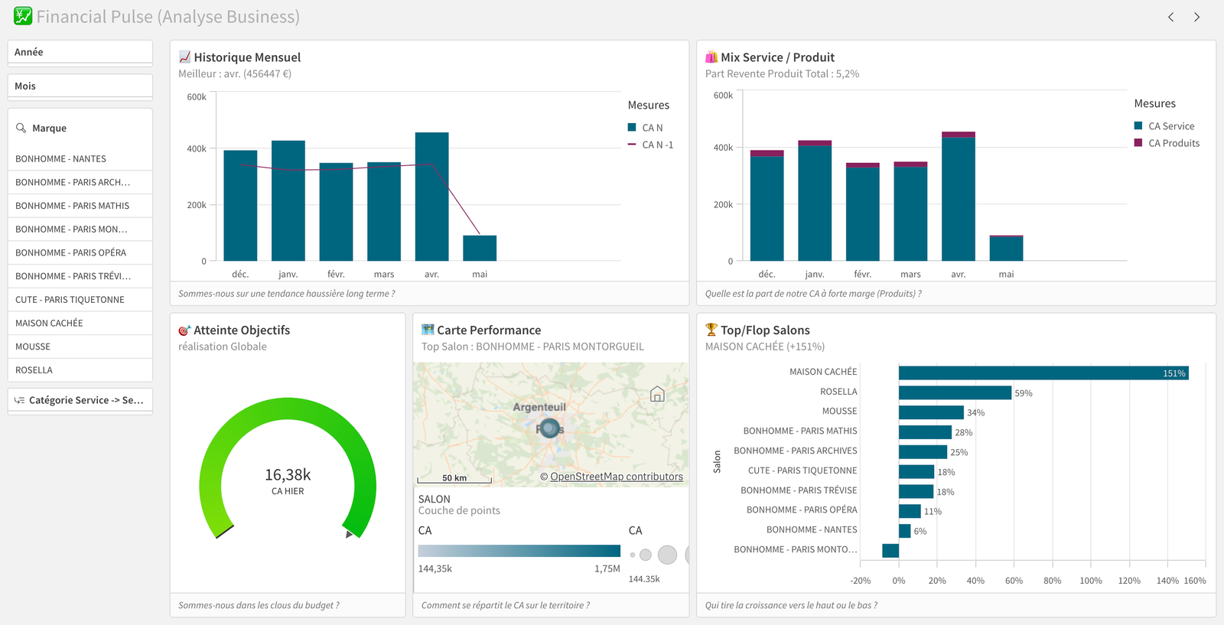The width and height of the screenshot is (1224, 625).
Task: Select BONHOMME - PARIS MATHIS in Marque list
Action: [x=80, y=206]
